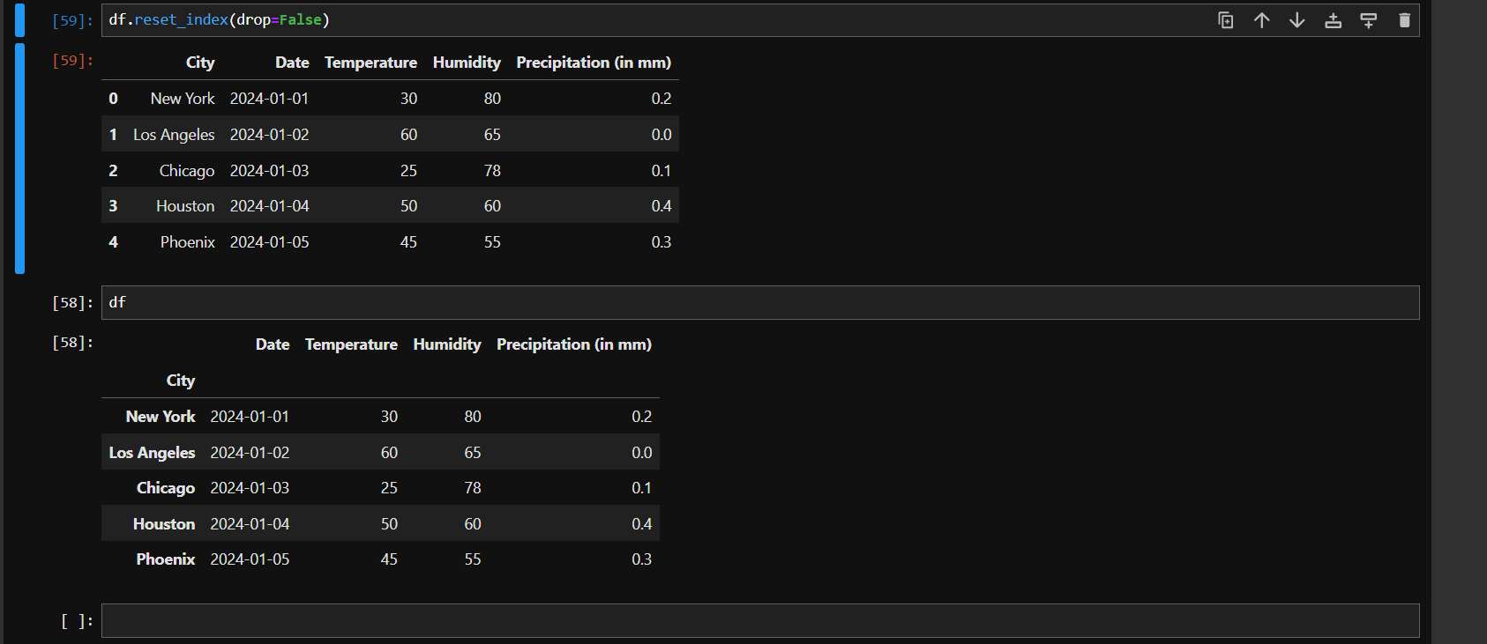Screen dimensions: 1487x644
Task: Click the City index header in second table
Action: tap(181, 381)
